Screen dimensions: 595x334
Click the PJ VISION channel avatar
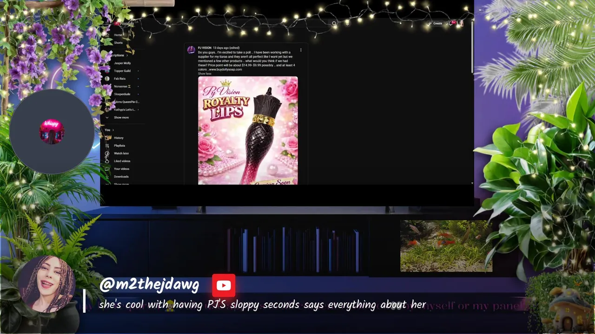coord(191,50)
